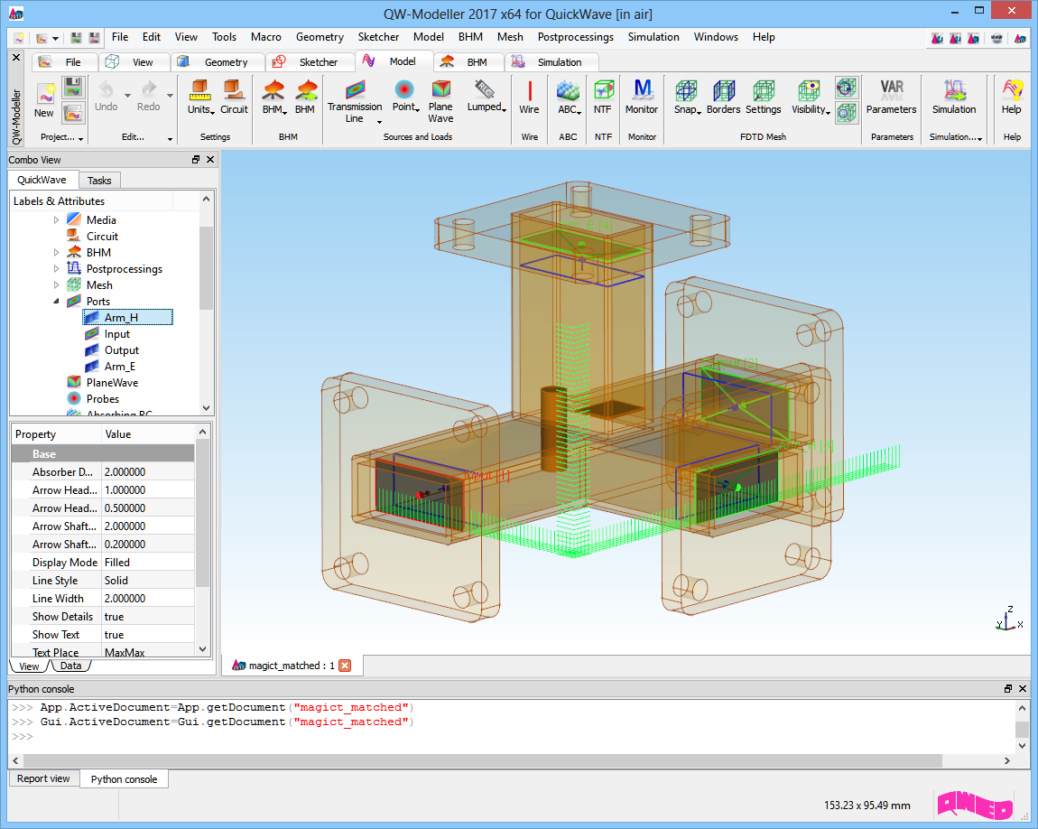Image resolution: width=1038 pixels, height=829 pixels.
Task: Click the Python console input prompt
Action: 23,736
